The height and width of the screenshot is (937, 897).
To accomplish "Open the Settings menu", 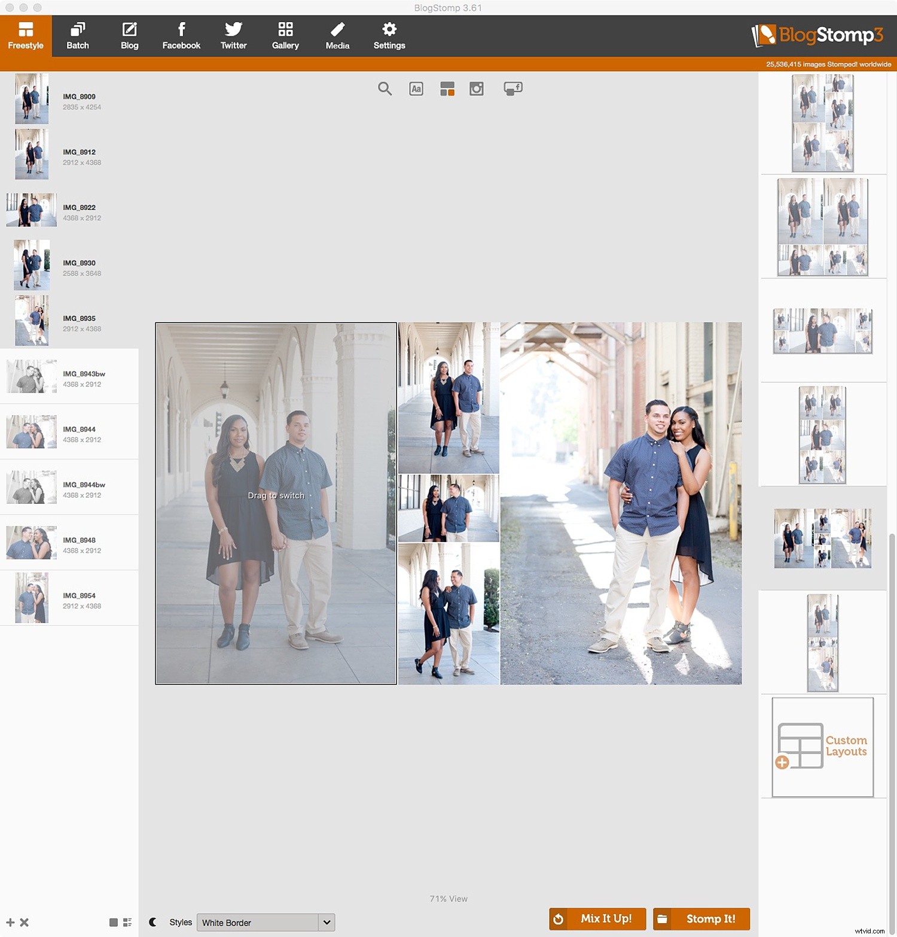I will tap(389, 35).
